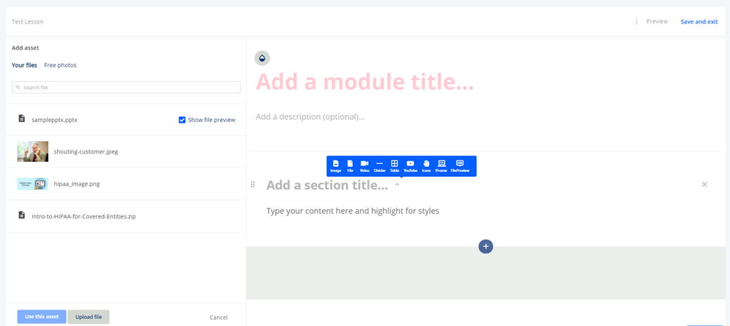This screenshot has width=730, height=326.
Task: Uncheck the Show file preview checkbox
Action: pos(182,120)
